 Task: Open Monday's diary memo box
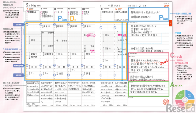pyautogui.click(x=33, y=92)
